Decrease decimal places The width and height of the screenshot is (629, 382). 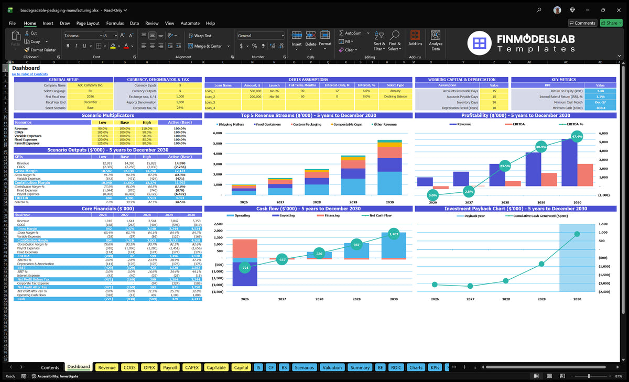(280, 46)
